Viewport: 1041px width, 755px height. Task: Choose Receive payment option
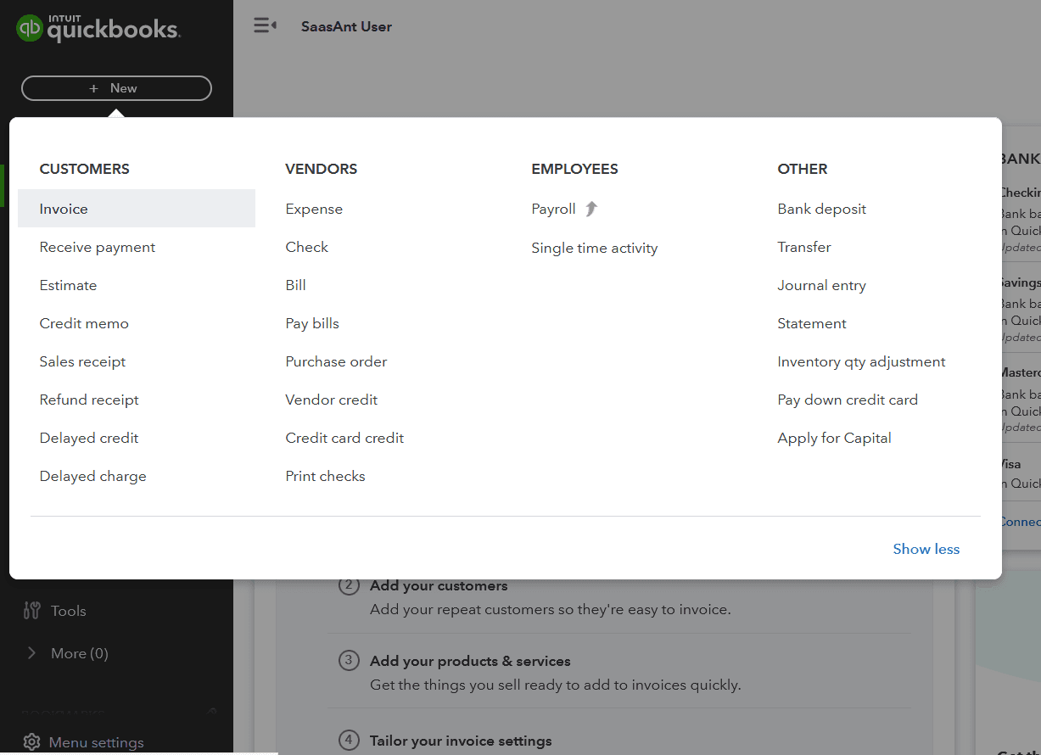98,247
